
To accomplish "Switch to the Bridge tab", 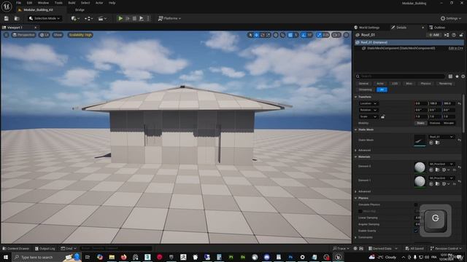I will pyautogui.click(x=80, y=9).
